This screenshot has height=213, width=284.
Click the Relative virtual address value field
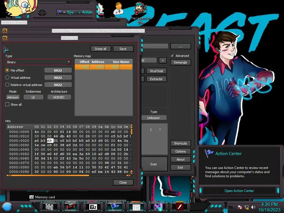pos(58,85)
